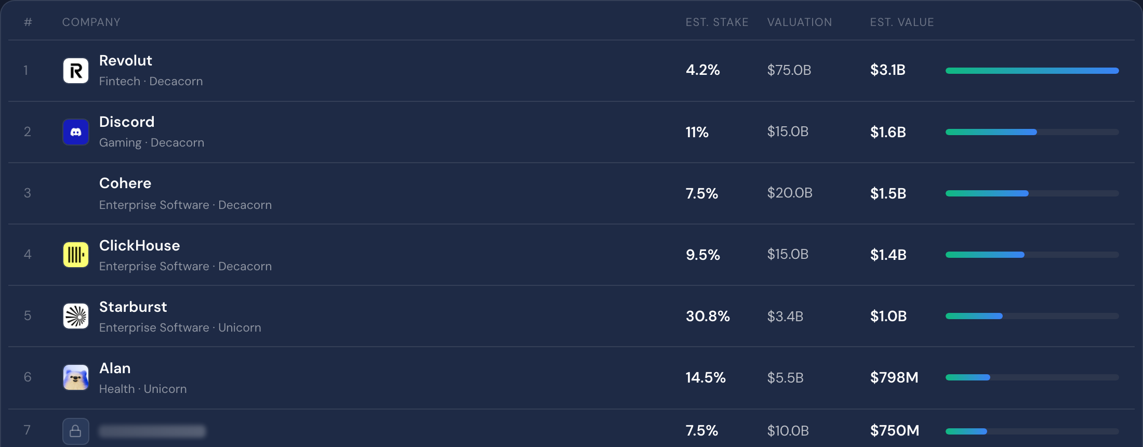Click Alan's $798M estimated value
Screen dimensions: 1143x447
coord(894,377)
